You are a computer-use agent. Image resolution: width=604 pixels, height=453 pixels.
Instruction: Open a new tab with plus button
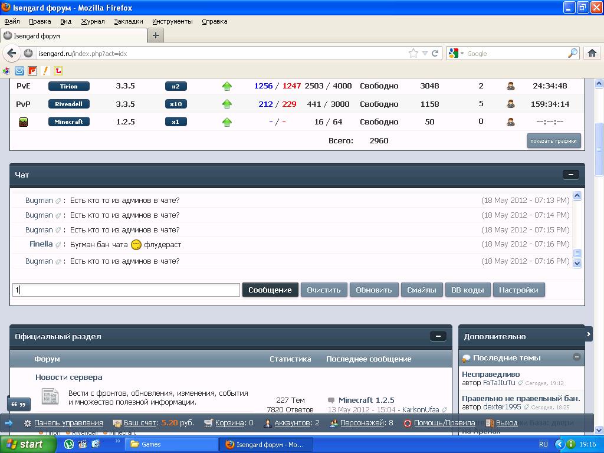tap(156, 35)
